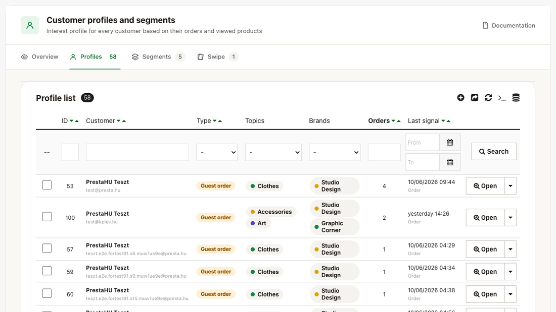Open profile 57 with Open button
This screenshot has width=556, height=312.
coord(485,249)
